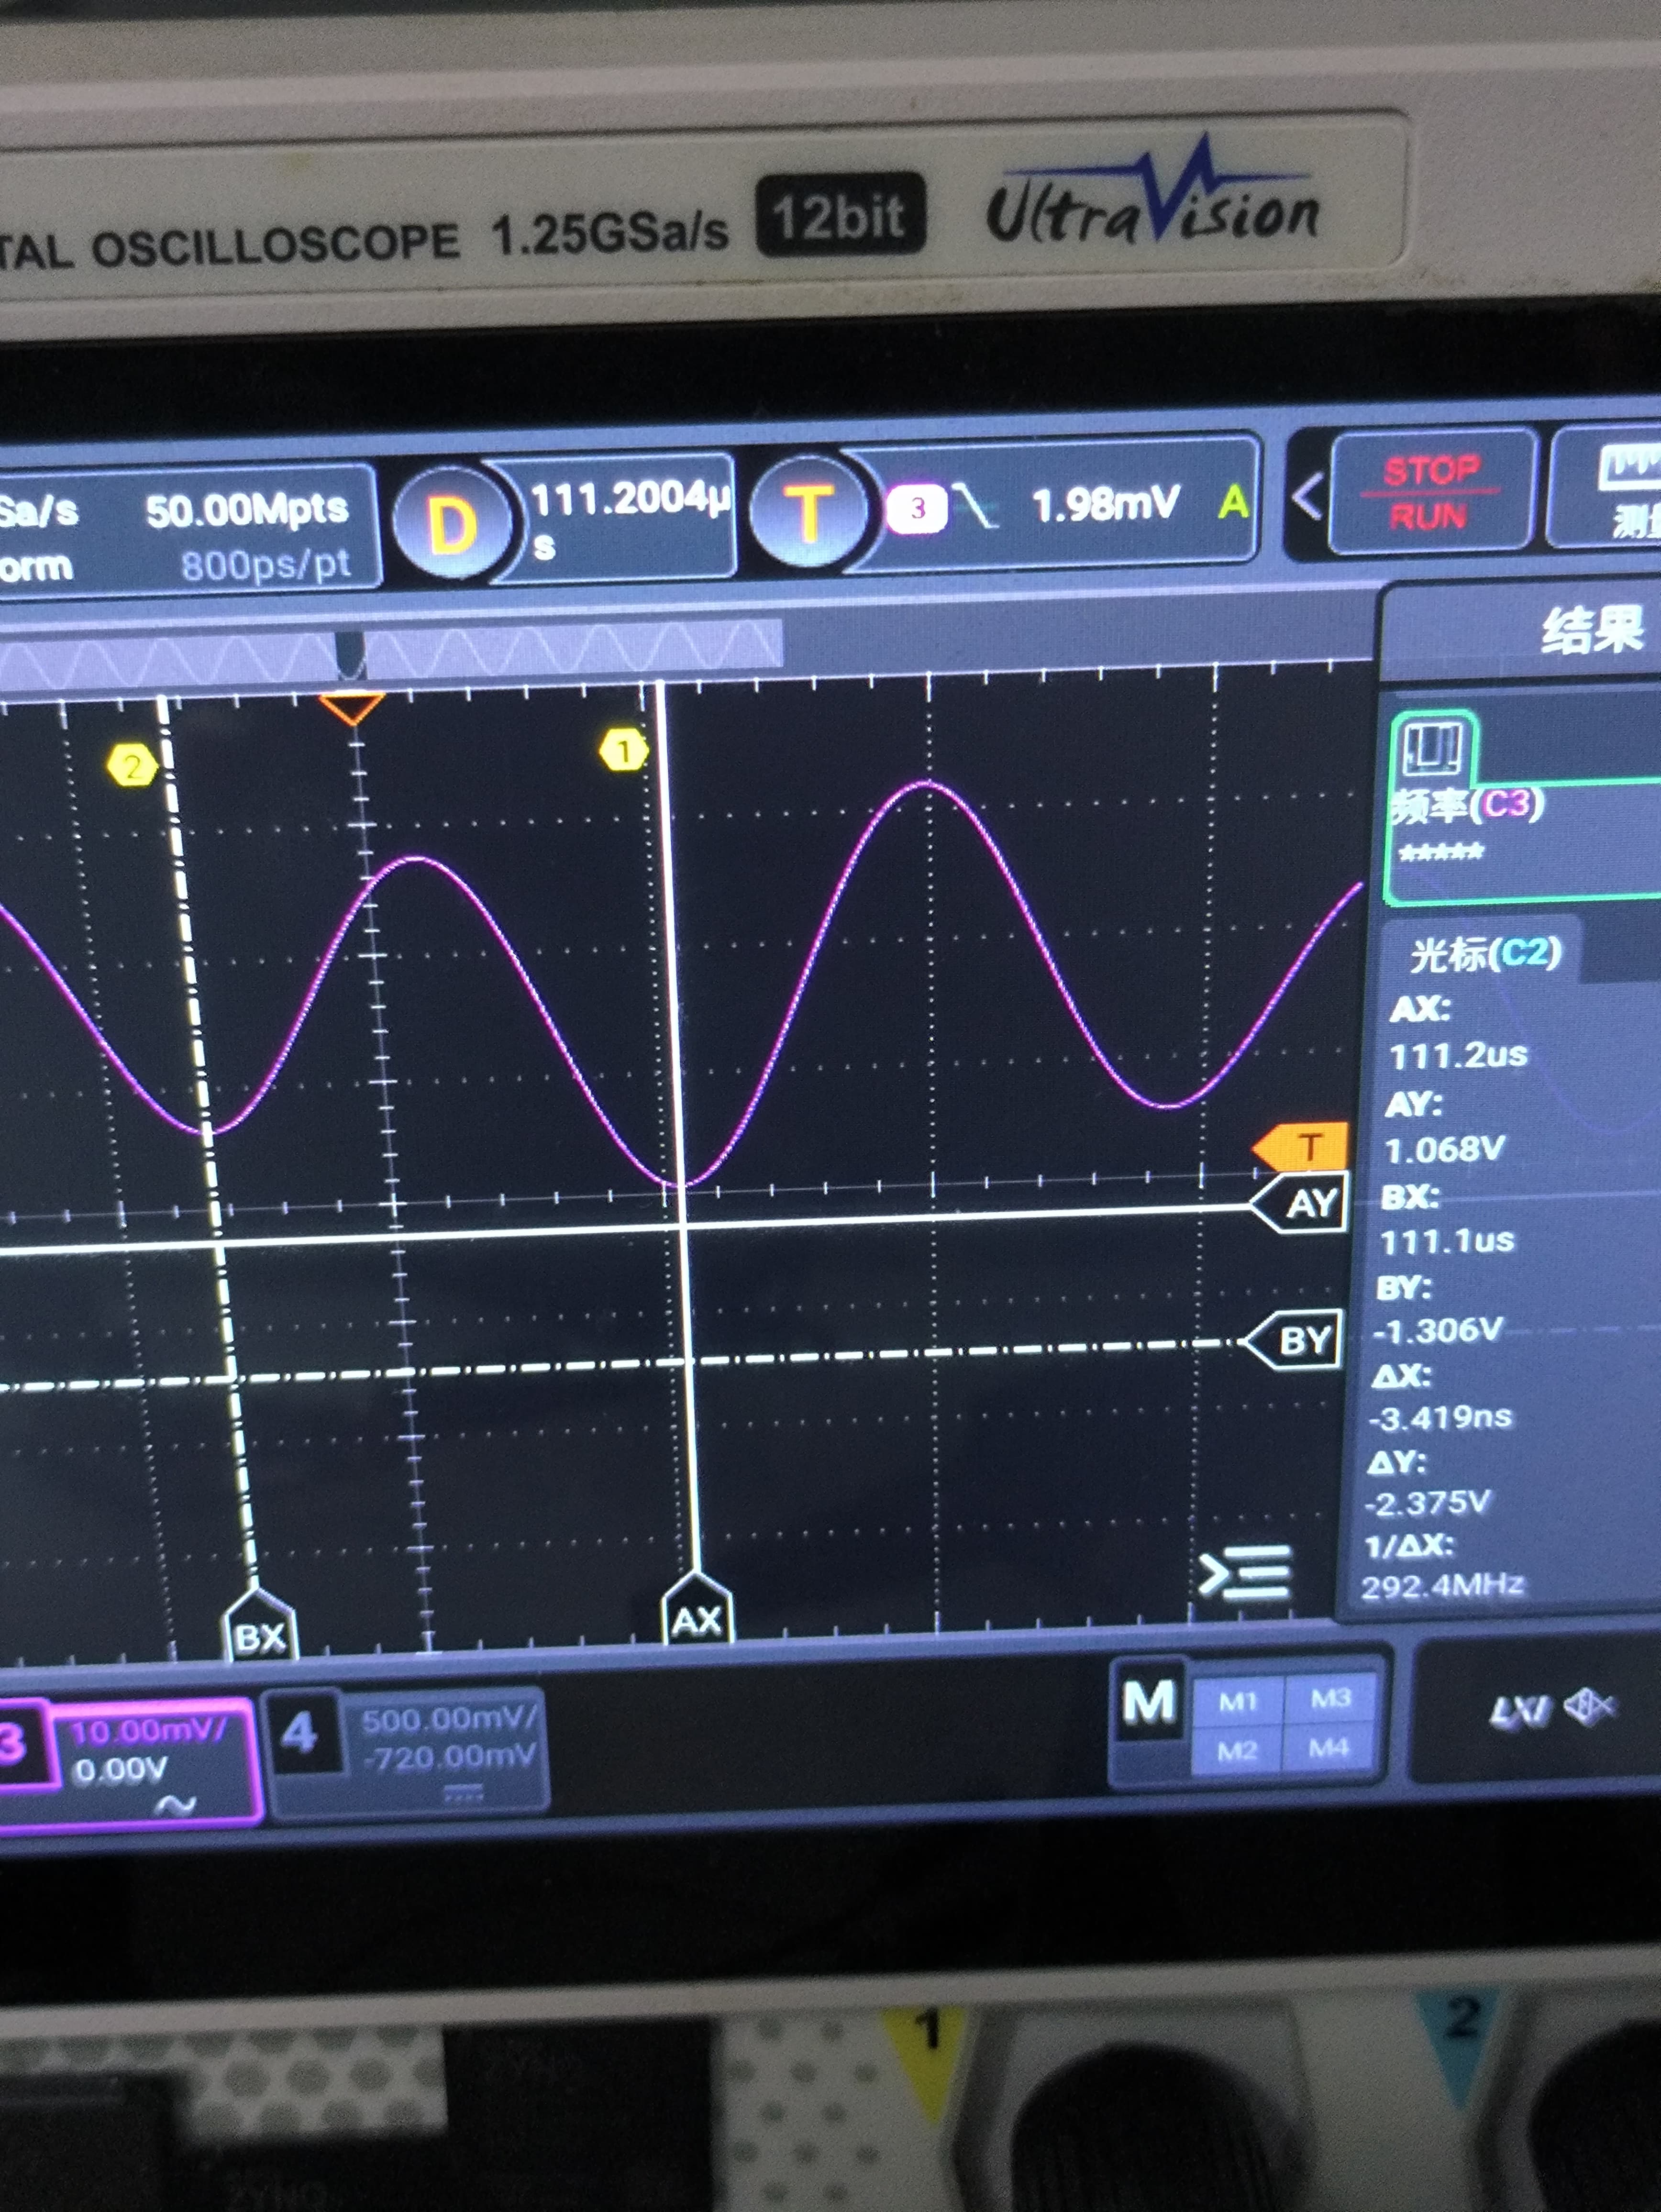Collapse the top bar left arrow

[1308, 495]
